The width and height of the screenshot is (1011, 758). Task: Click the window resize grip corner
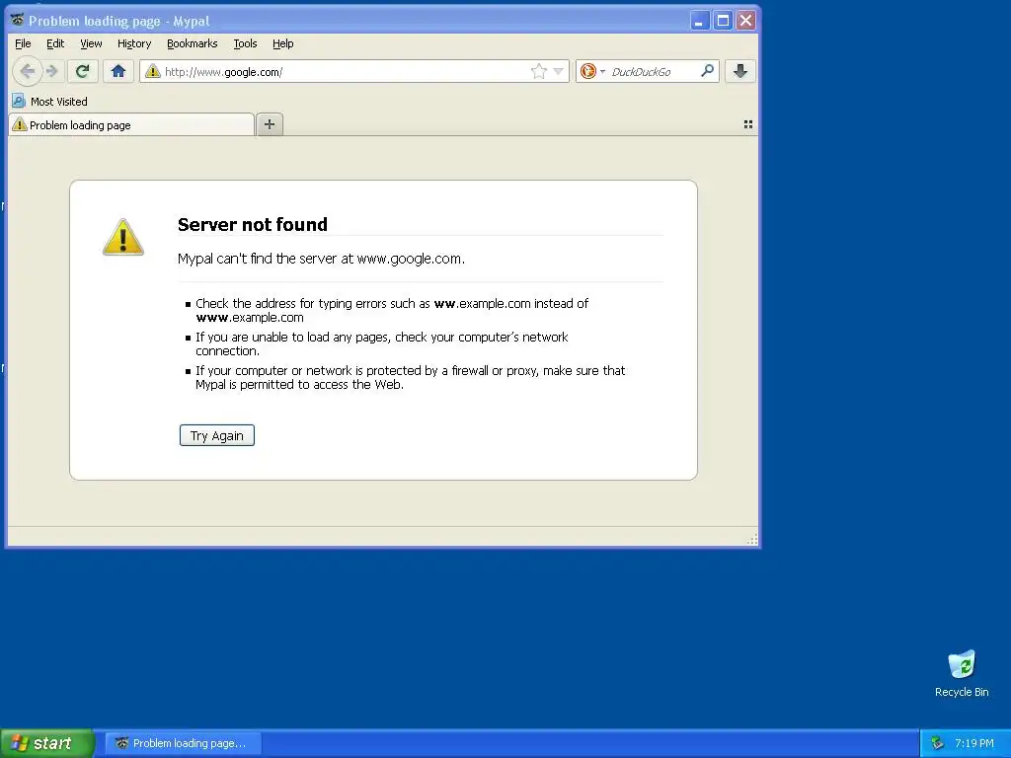tap(751, 540)
